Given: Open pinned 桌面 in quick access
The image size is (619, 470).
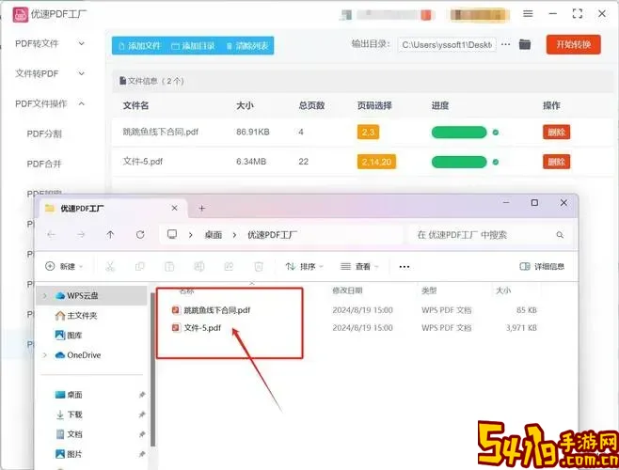Looking at the screenshot, I should click(x=69, y=395).
